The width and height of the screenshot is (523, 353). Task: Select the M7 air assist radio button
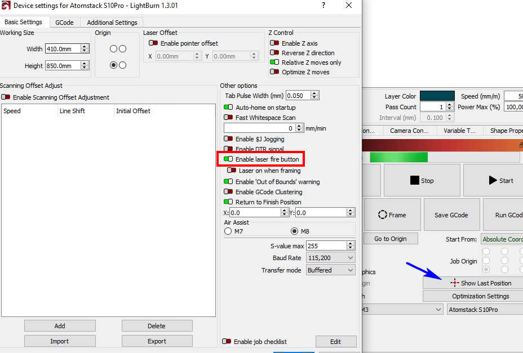[228, 231]
